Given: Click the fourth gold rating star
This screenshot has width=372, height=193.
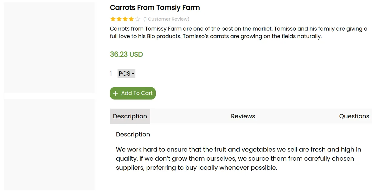Looking at the screenshot, I should [131, 19].
